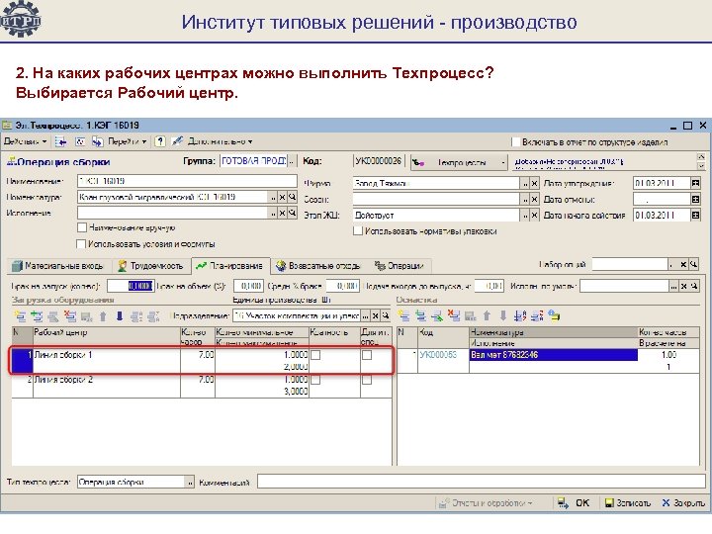Open Группа field selection button
Viewport: 712px width, 534px height.
pos(292,161)
